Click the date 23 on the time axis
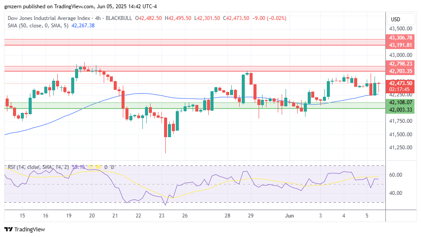The image size is (421, 237). click(x=161, y=215)
